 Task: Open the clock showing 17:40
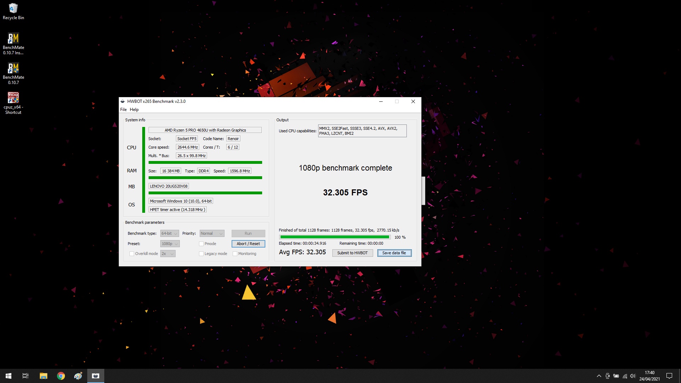(x=649, y=376)
